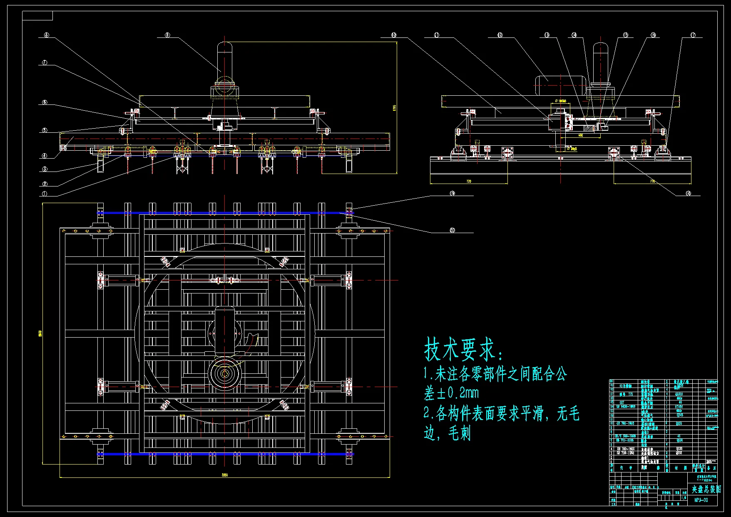Click balloon callout ⑬ on the right view

click(547, 35)
